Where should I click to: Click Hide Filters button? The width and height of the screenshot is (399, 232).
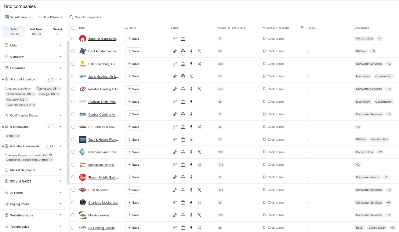[x=50, y=17]
